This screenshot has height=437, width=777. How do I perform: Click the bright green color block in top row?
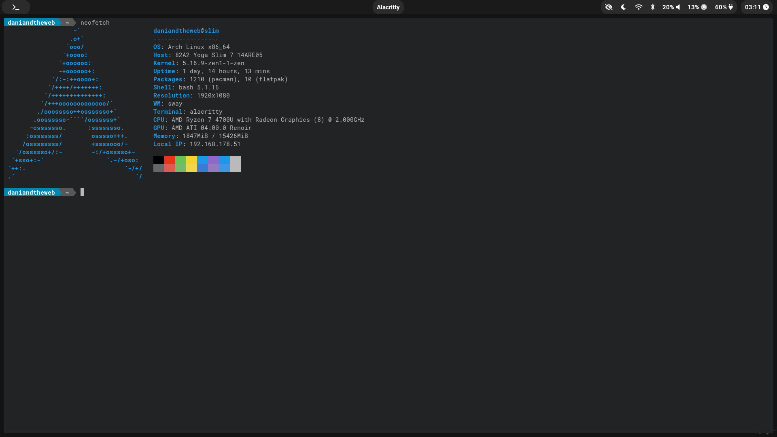(180, 160)
